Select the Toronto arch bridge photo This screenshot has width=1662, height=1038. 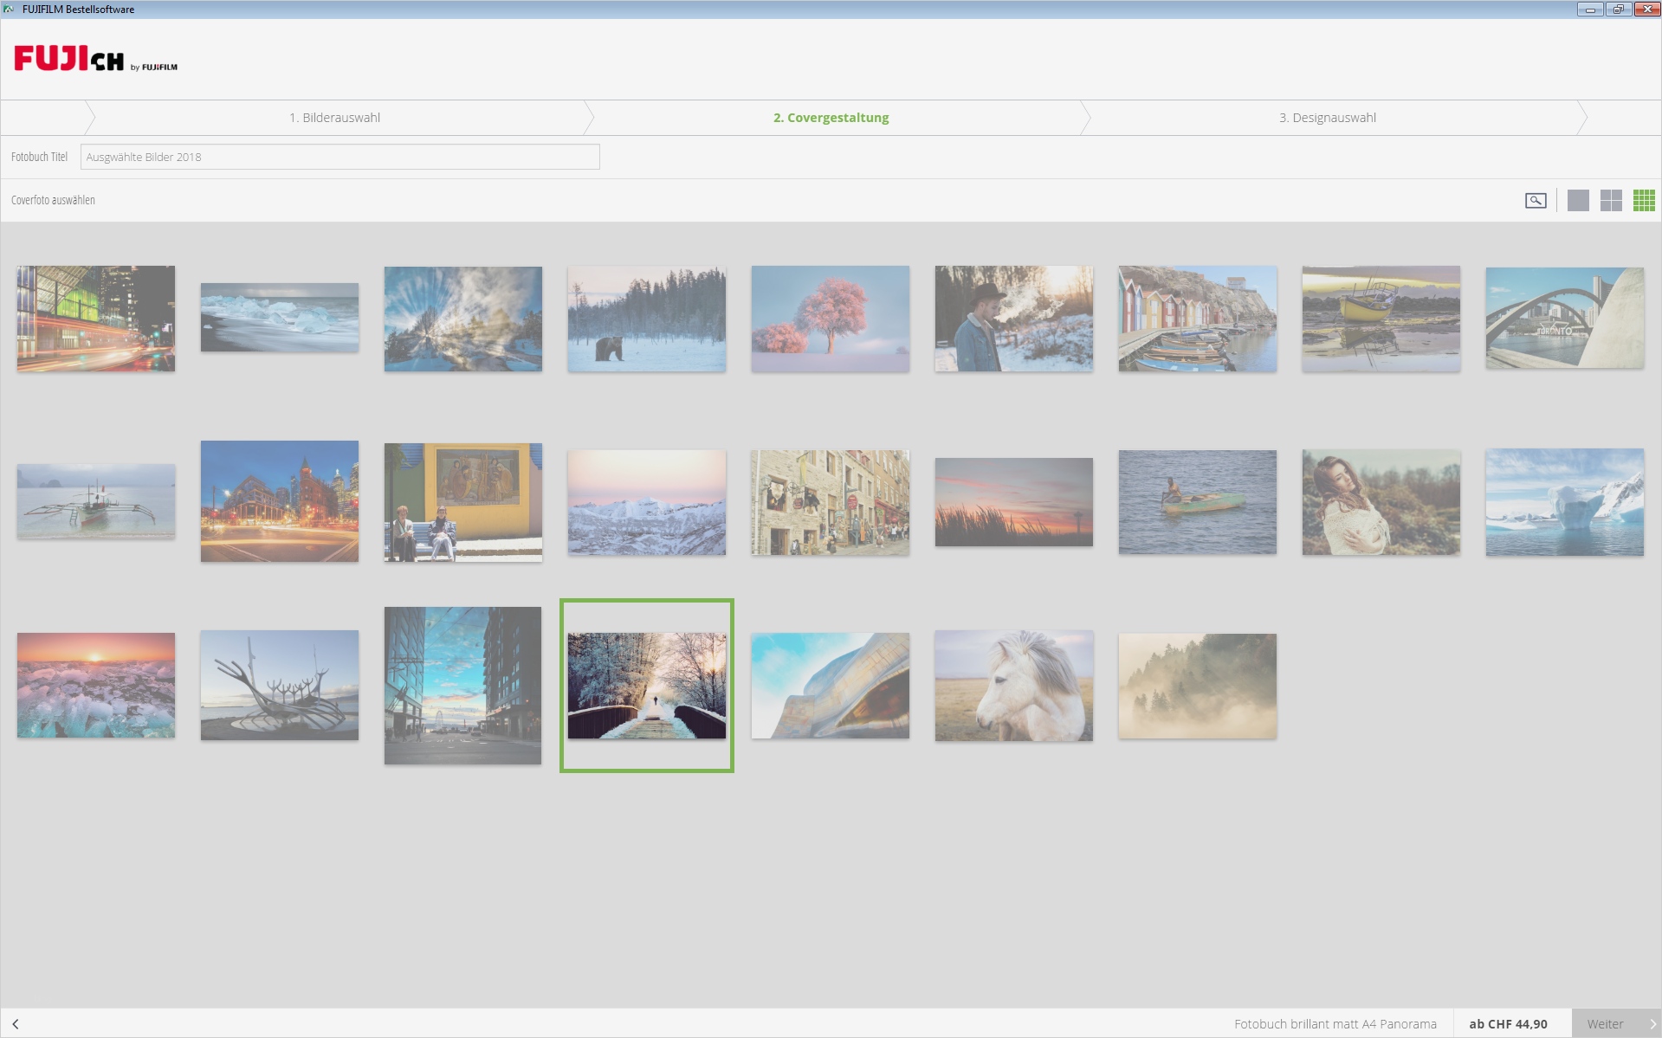[x=1565, y=318]
